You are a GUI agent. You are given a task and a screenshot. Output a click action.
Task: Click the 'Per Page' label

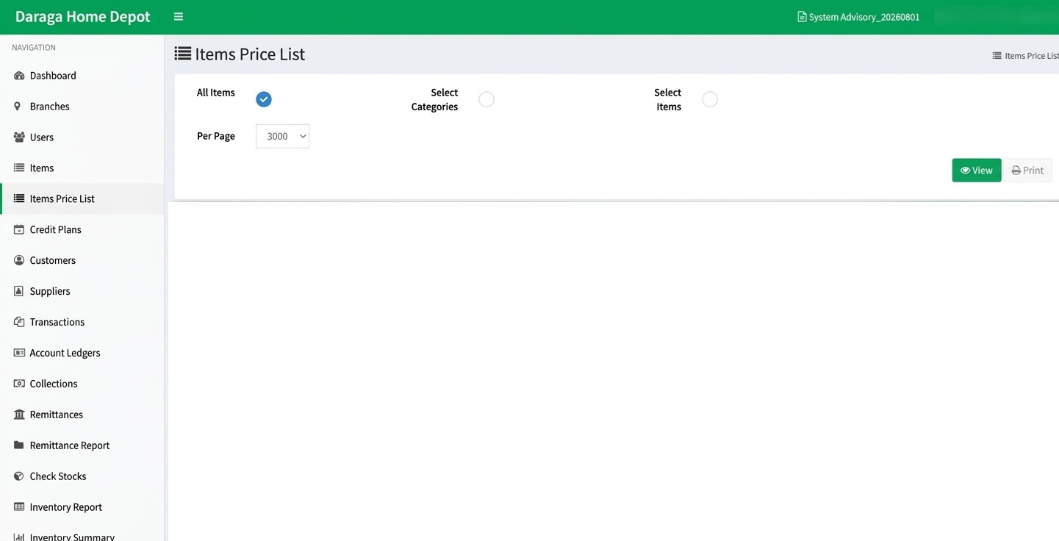coord(216,136)
